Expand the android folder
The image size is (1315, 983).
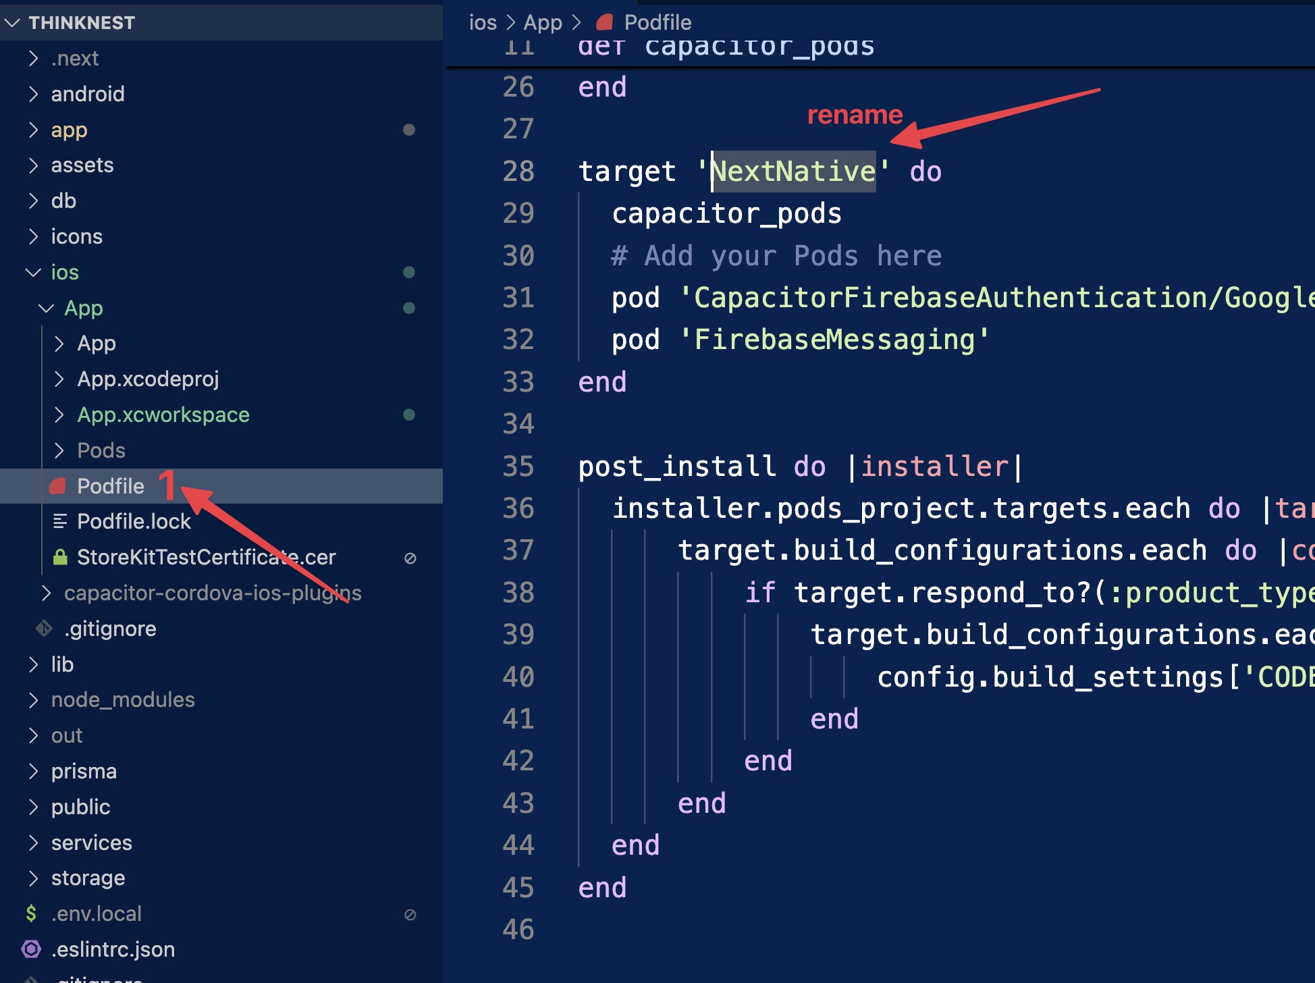(x=33, y=94)
